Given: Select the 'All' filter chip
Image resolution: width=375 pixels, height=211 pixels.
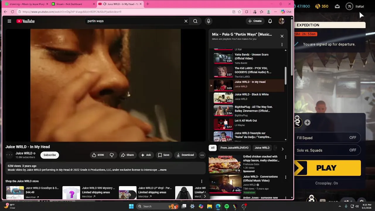Looking at the screenshot, I should 213,148.
